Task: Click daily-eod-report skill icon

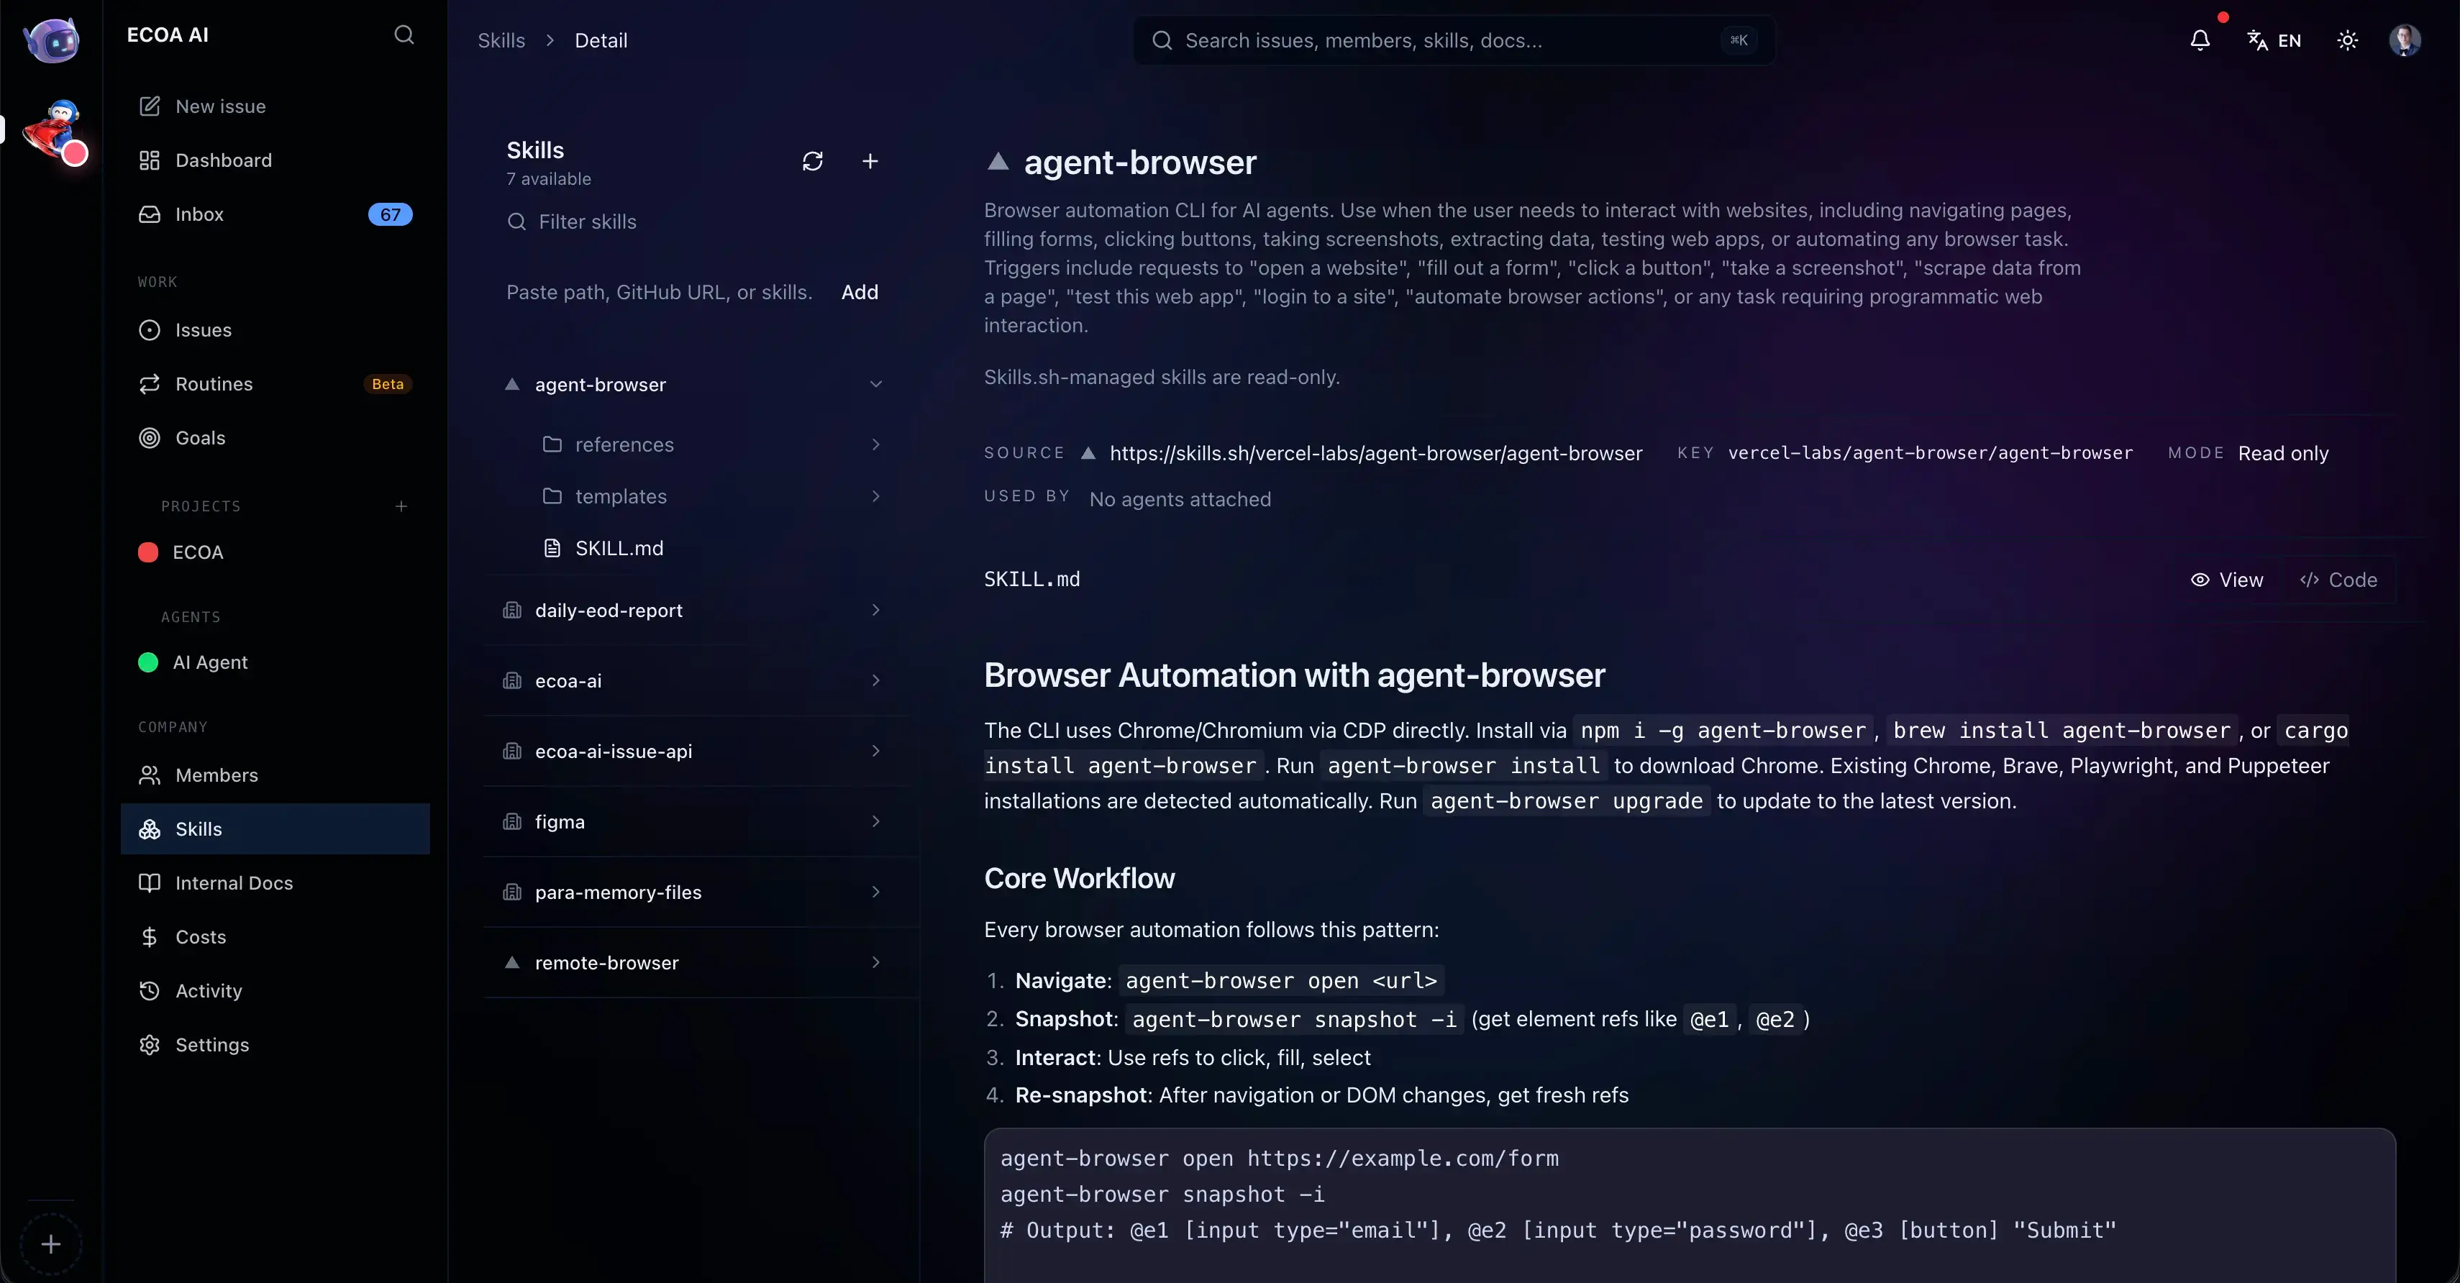Action: click(x=512, y=609)
